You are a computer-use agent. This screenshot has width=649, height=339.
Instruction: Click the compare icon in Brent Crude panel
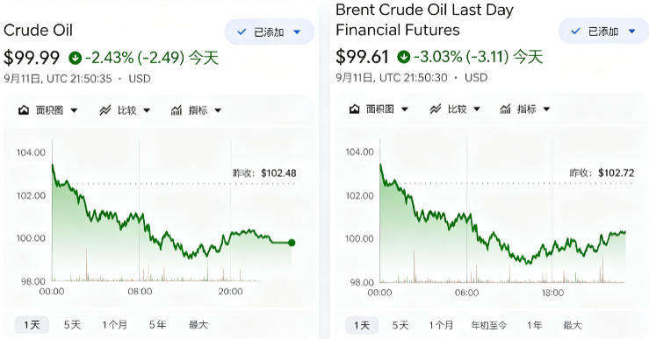coord(436,109)
